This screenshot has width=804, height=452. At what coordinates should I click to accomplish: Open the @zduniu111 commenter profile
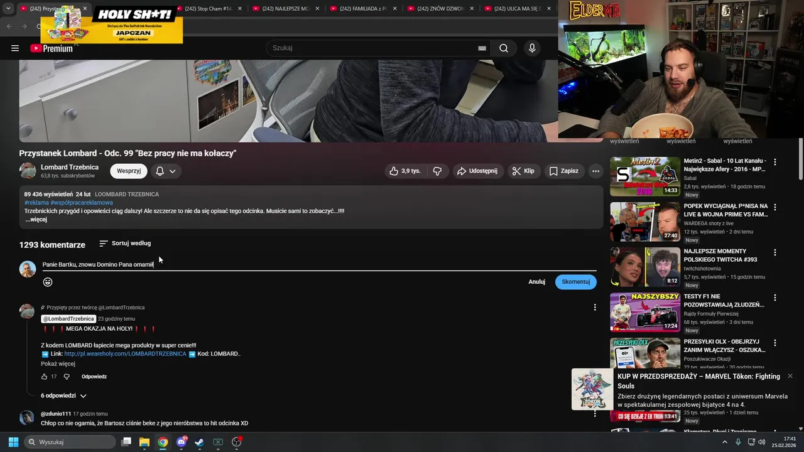pyautogui.click(x=56, y=414)
